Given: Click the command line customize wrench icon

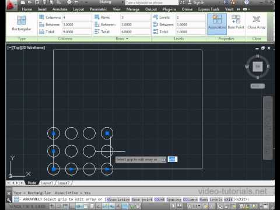Looking at the screenshot, I should (x=9, y=199).
